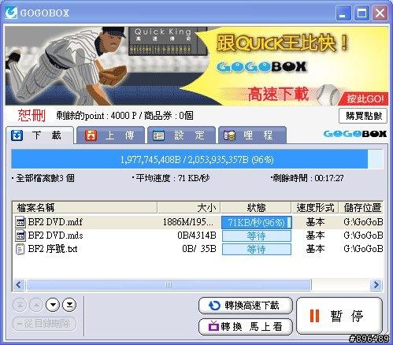Click the overall download progress bar

tap(197, 159)
